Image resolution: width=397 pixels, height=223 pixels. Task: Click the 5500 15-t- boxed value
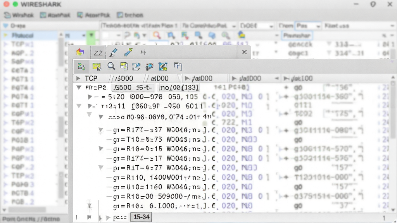point(133,87)
